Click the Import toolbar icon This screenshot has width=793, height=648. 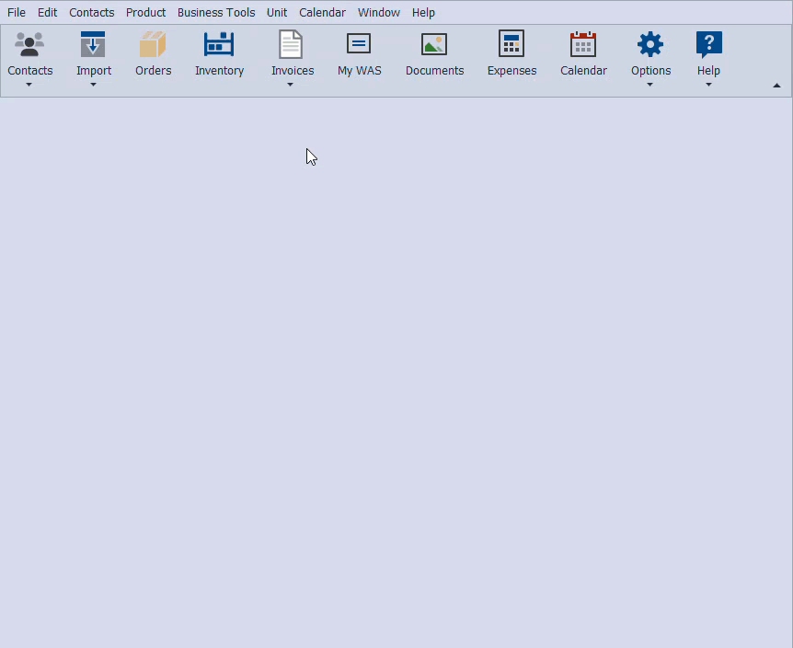[x=93, y=44]
